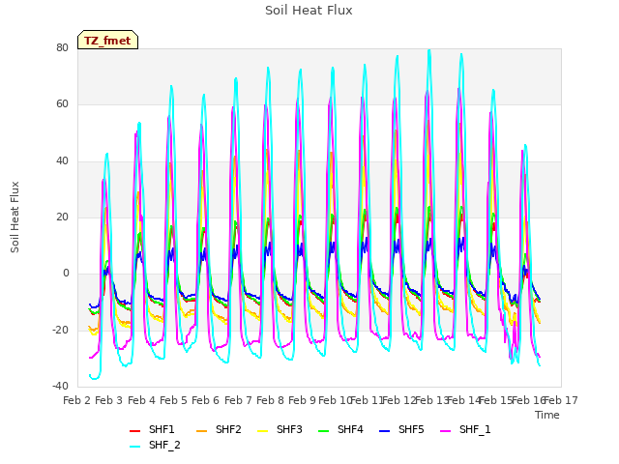Select the SHF4 legend label
Image resolution: width=619 pixels, height=464 pixels.
(350, 429)
